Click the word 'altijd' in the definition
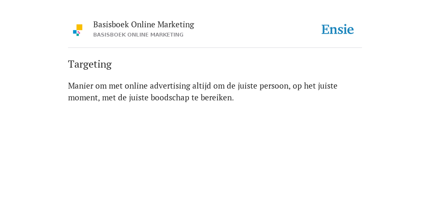Screen dimensions: 430x215 click(x=202, y=86)
